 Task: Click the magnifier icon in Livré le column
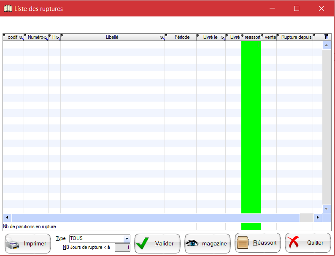pos(223,38)
